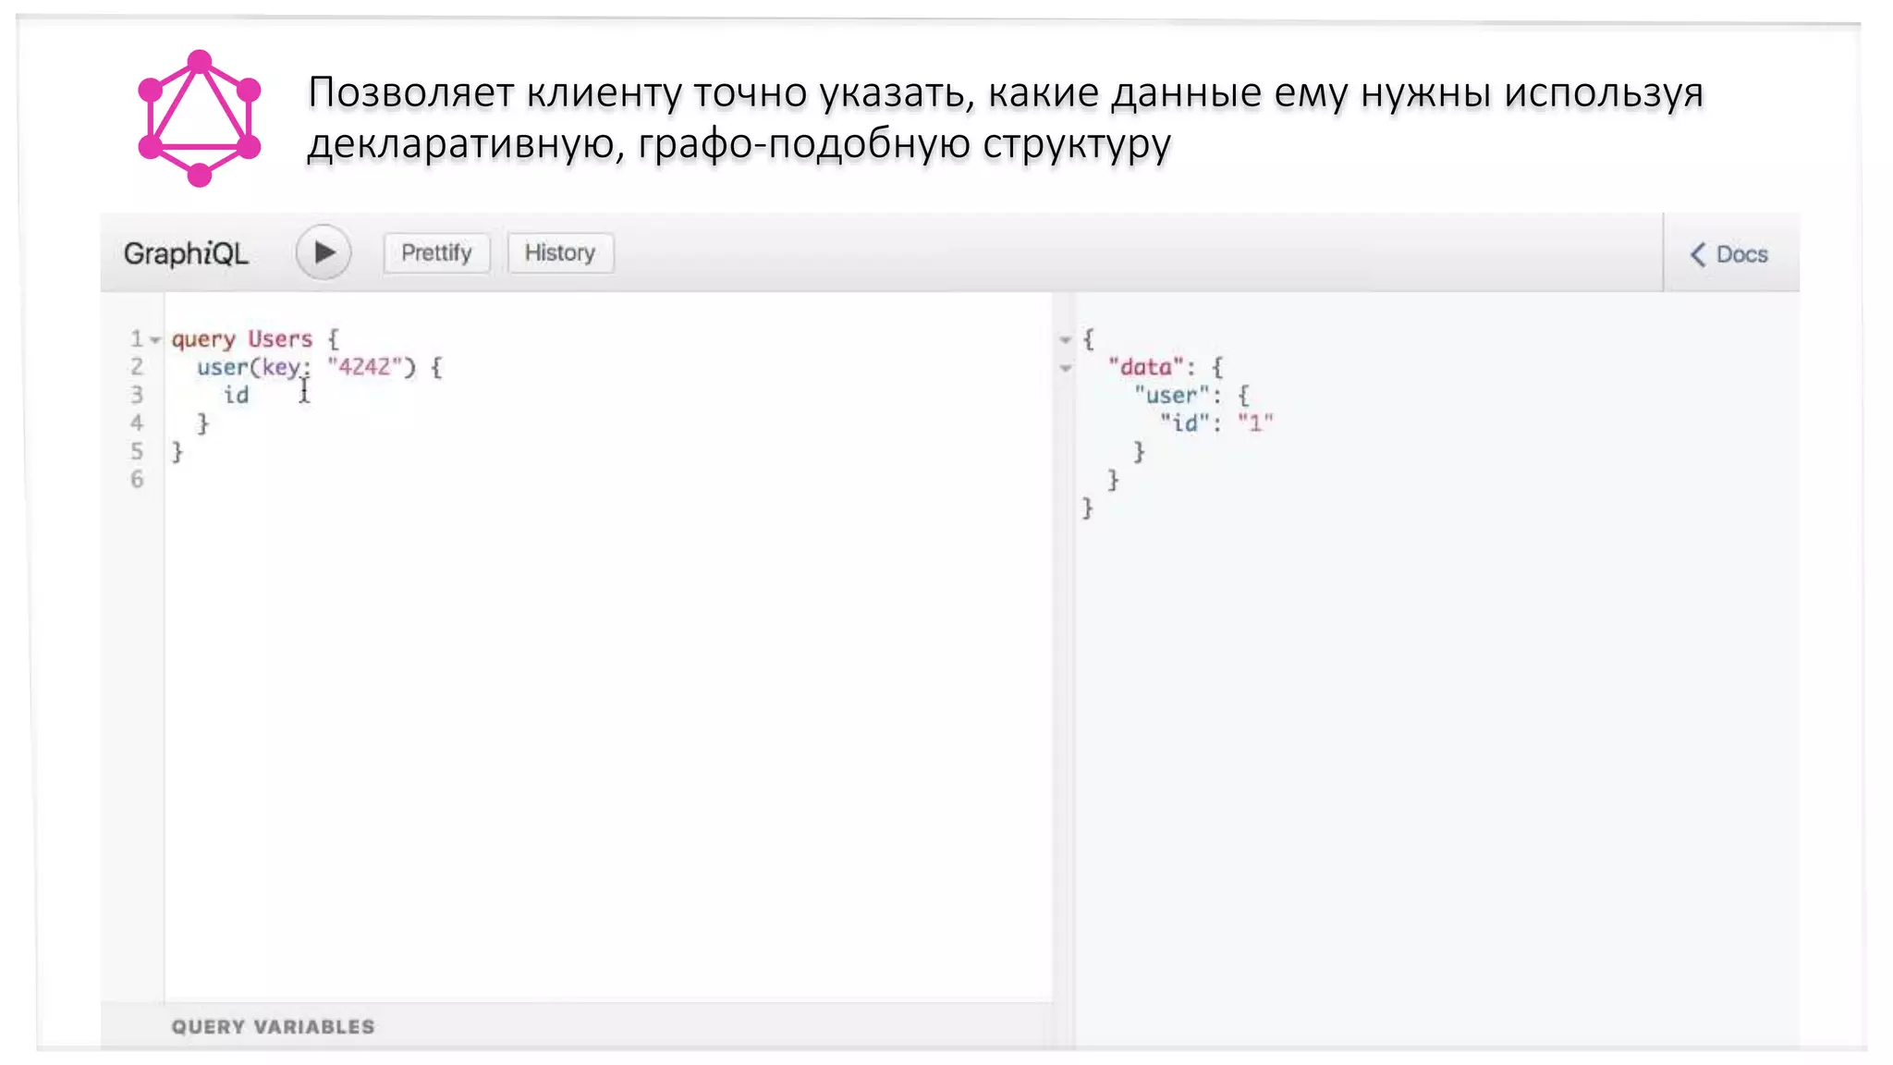Click the "user" key in the response
1893x1065 pixels.
1171,396
